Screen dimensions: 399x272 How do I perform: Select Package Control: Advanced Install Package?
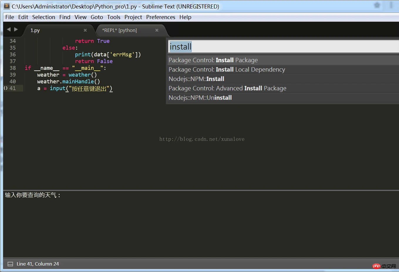tap(283, 88)
